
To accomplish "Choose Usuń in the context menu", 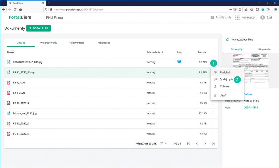I will [227, 95].
